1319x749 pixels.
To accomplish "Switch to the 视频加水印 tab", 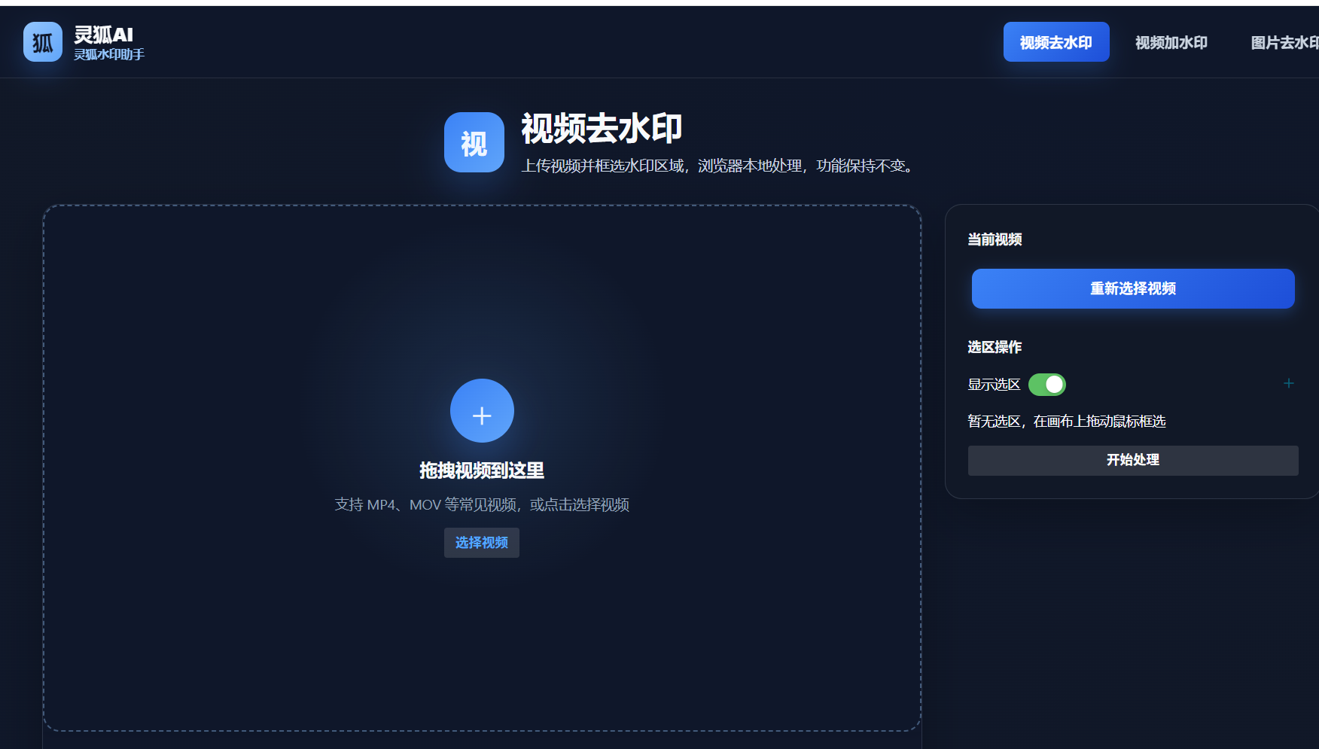I will pos(1171,42).
